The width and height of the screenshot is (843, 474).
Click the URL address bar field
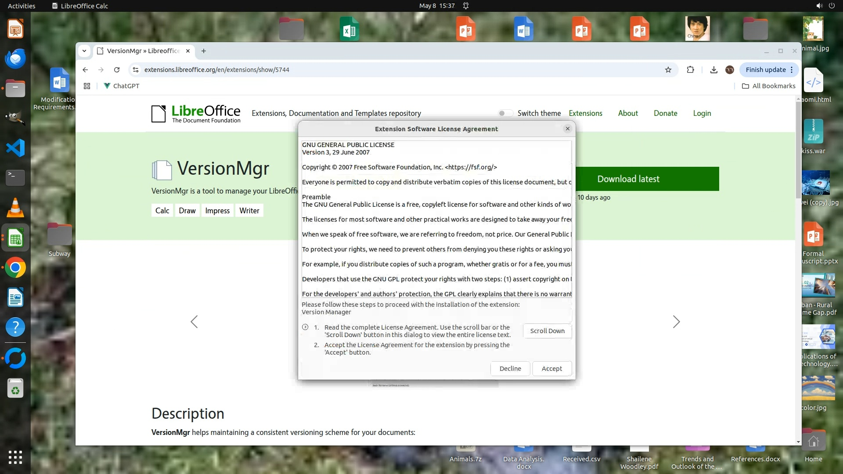coord(395,70)
